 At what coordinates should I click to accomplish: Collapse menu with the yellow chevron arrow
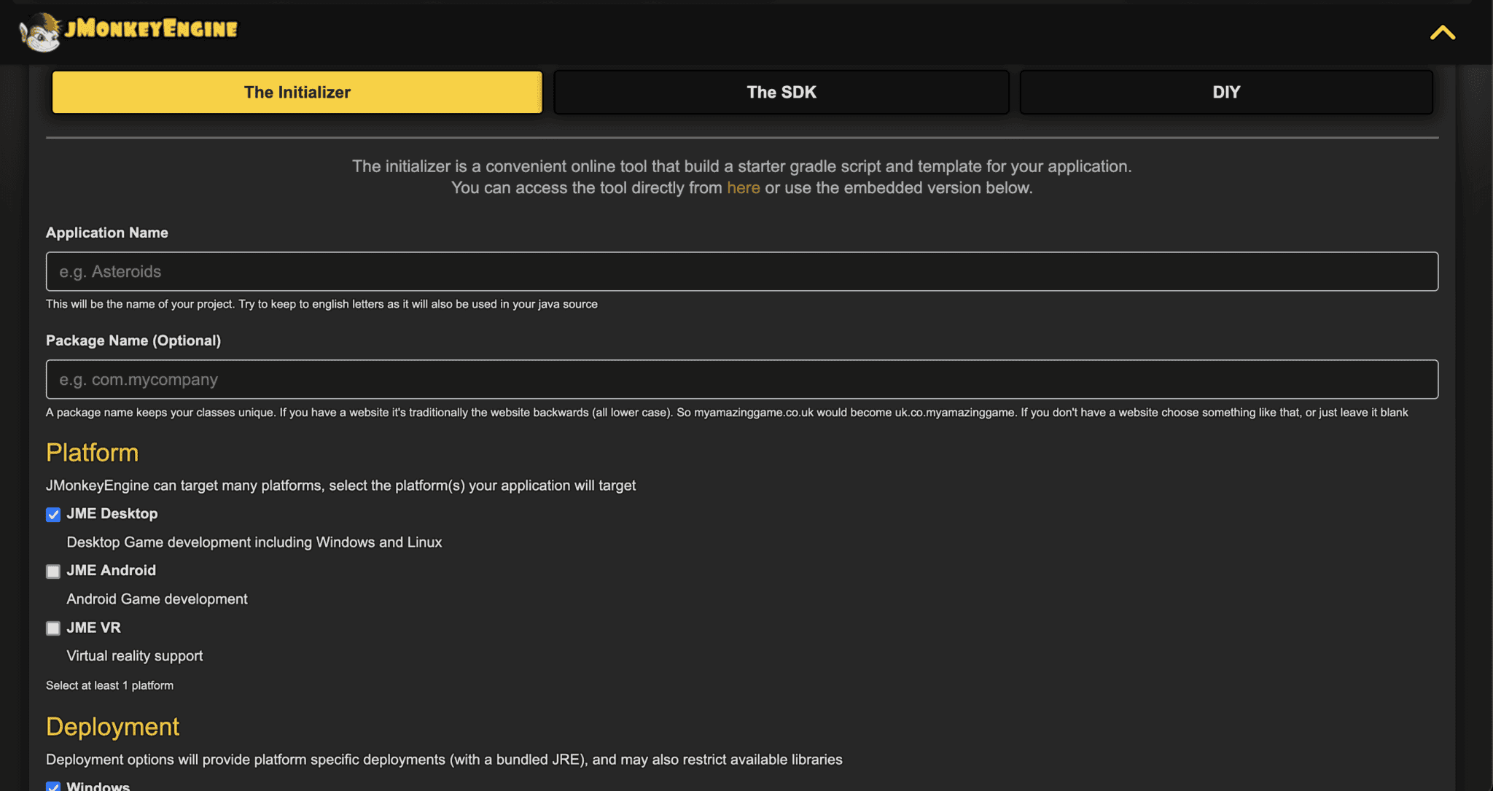[x=1442, y=33]
